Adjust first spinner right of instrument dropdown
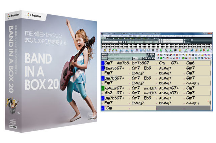Screen dimensions: 216x143 pyautogui.click(x=129, y=42)
